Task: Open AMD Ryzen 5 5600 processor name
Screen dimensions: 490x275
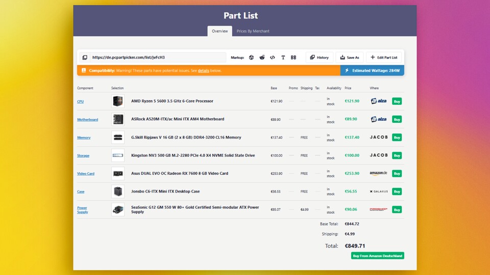Action: pos(172,101)
